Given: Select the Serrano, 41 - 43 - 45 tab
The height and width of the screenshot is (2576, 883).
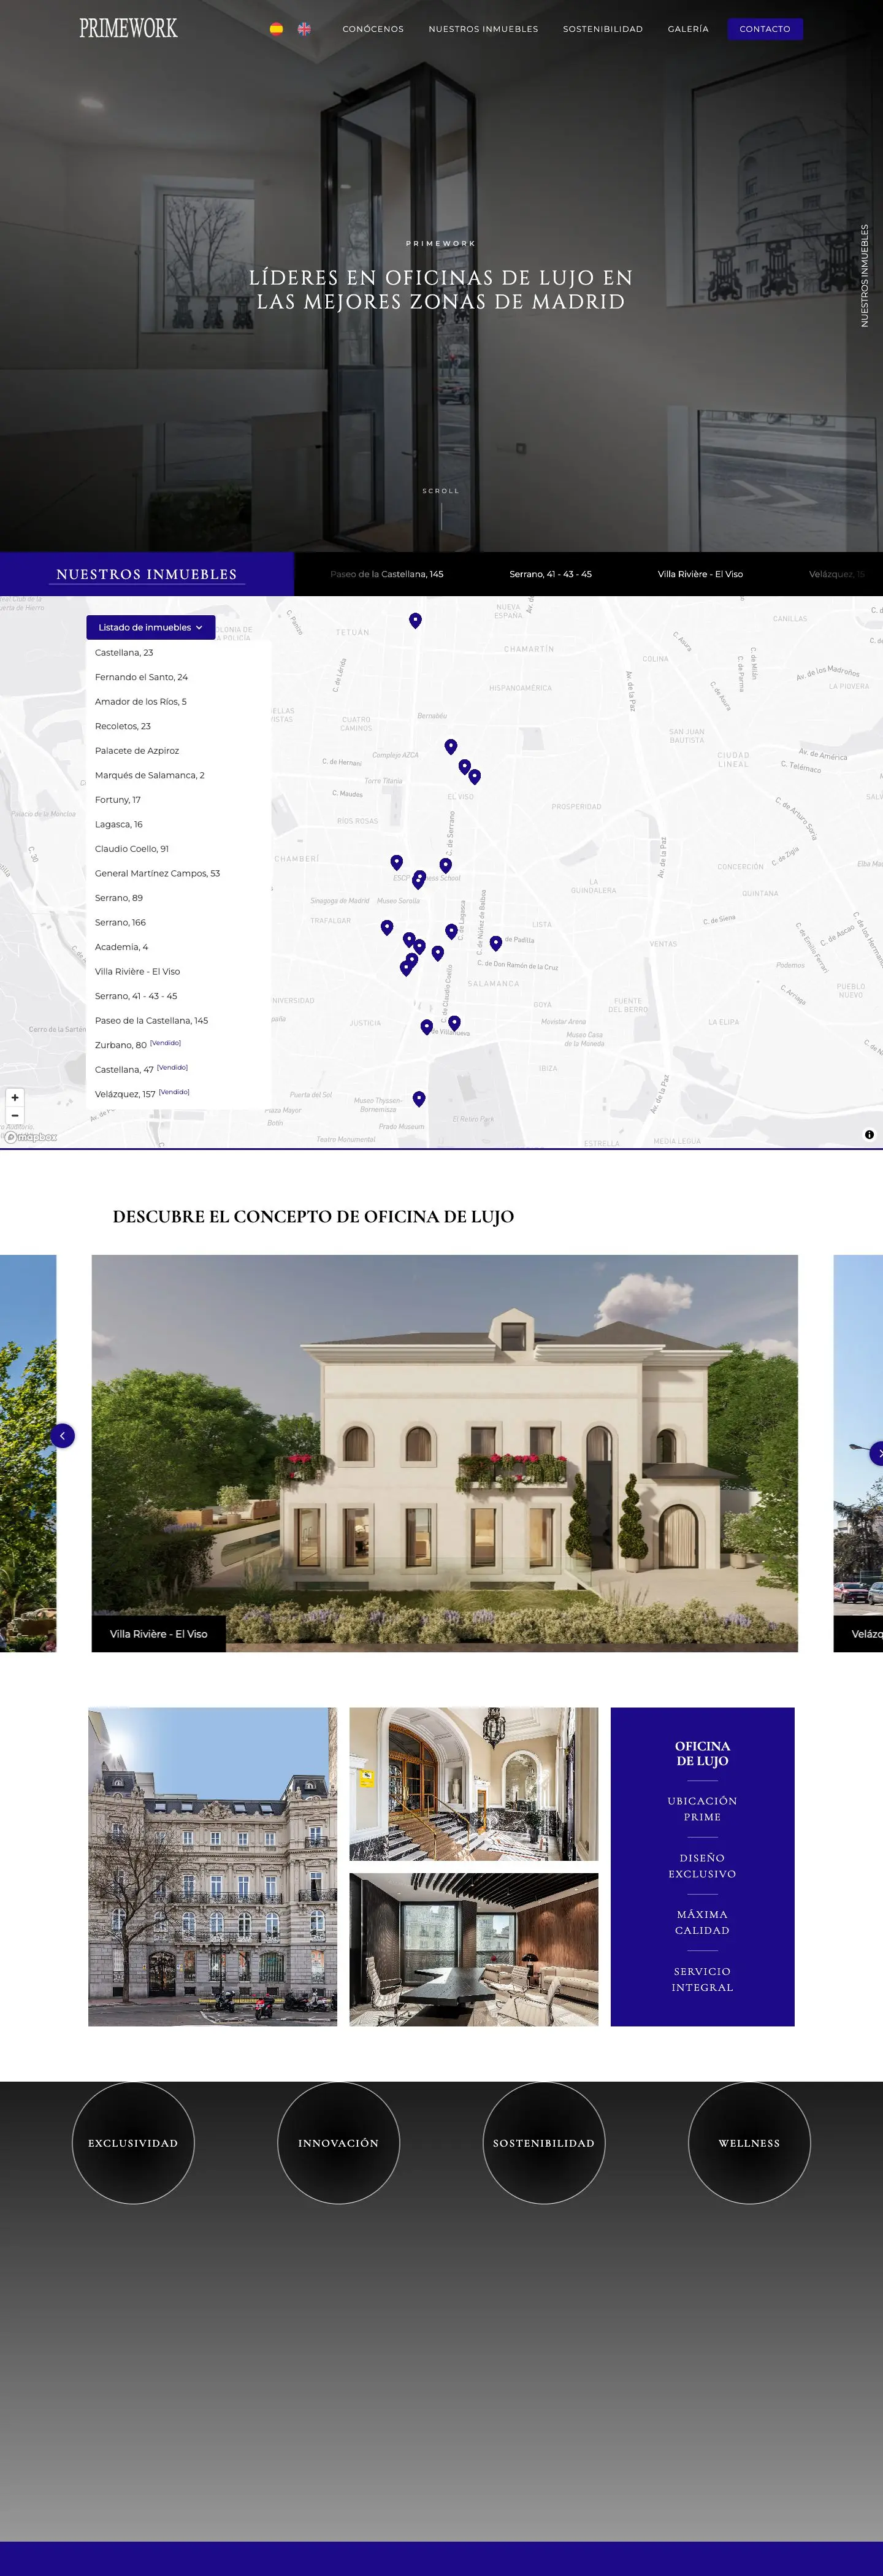Looking at the screenshot, I should 550,574.
